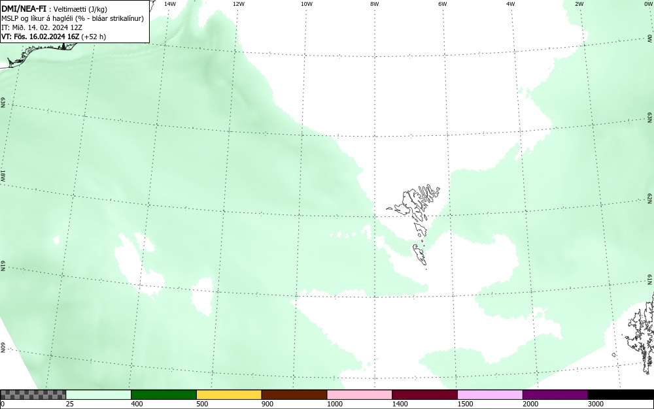Click the 1000 legend value

click(334, 404)
